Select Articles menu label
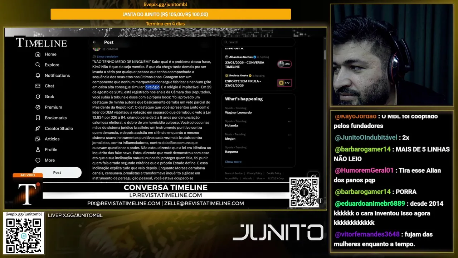 [x=52, y=139]
